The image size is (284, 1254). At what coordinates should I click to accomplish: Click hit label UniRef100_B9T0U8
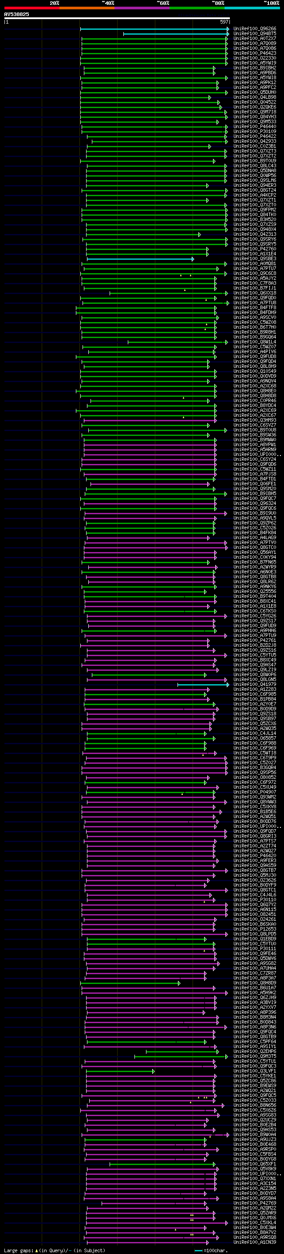coord(255,430)
